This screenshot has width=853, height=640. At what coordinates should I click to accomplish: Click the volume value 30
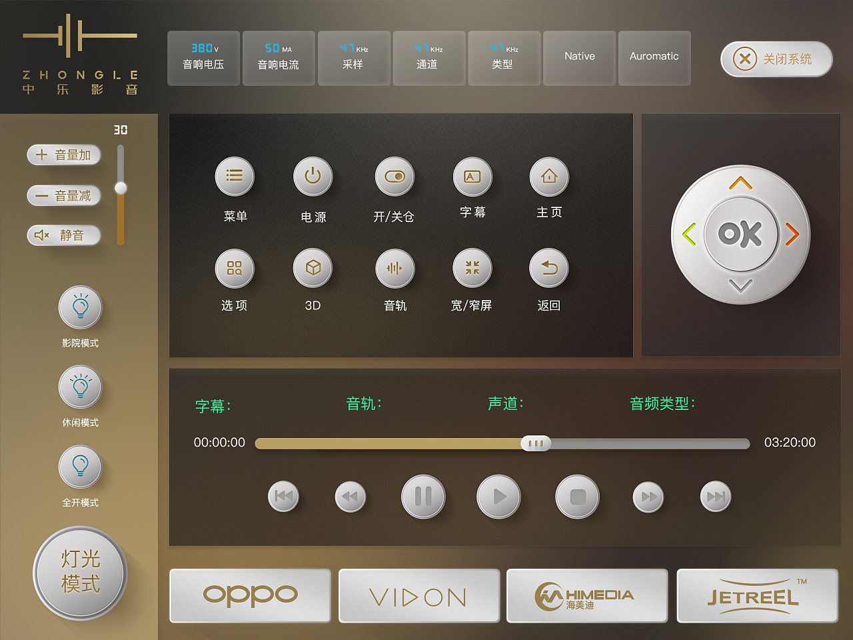[x=120, y=130]
